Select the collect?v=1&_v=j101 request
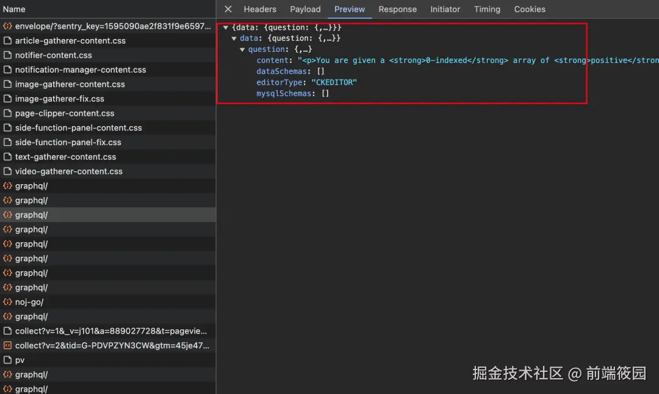Viewport: 659px width, 394px height. coord(108,331)
